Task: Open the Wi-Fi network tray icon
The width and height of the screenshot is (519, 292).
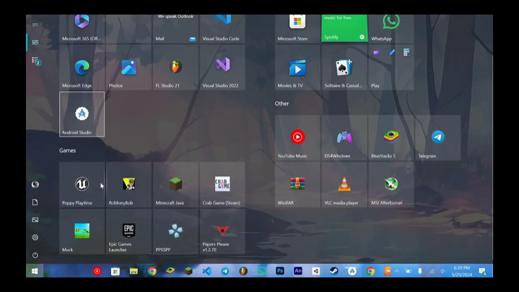Action: point(432,271)
